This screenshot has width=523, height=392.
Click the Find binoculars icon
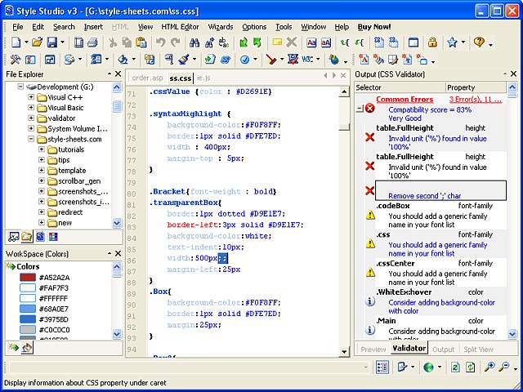tap(194, 42)
